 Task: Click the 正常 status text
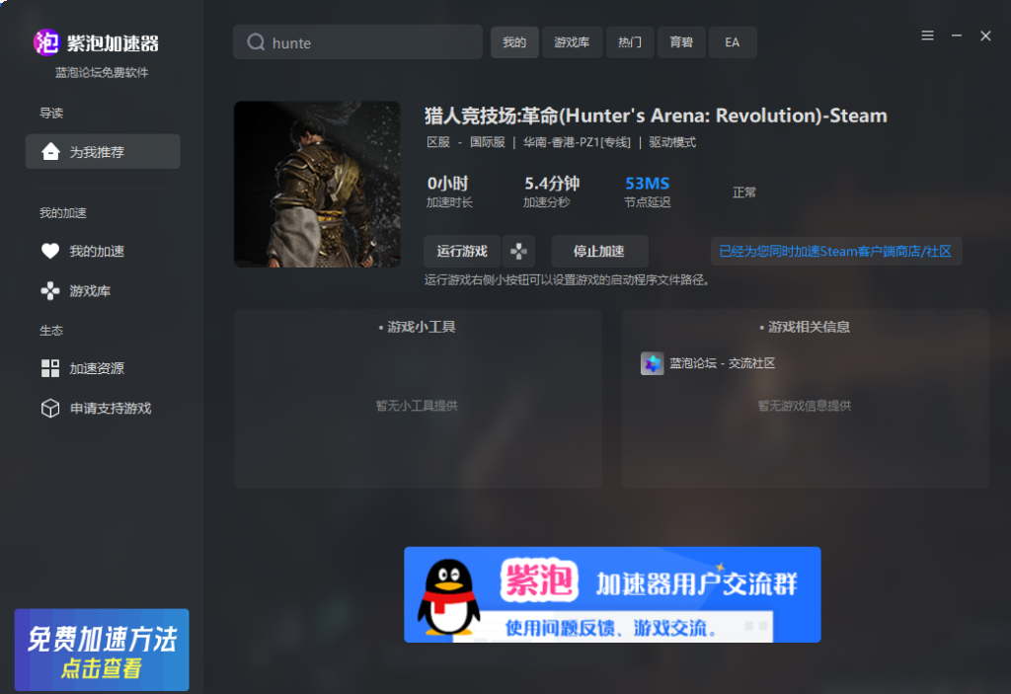point(744,193)
